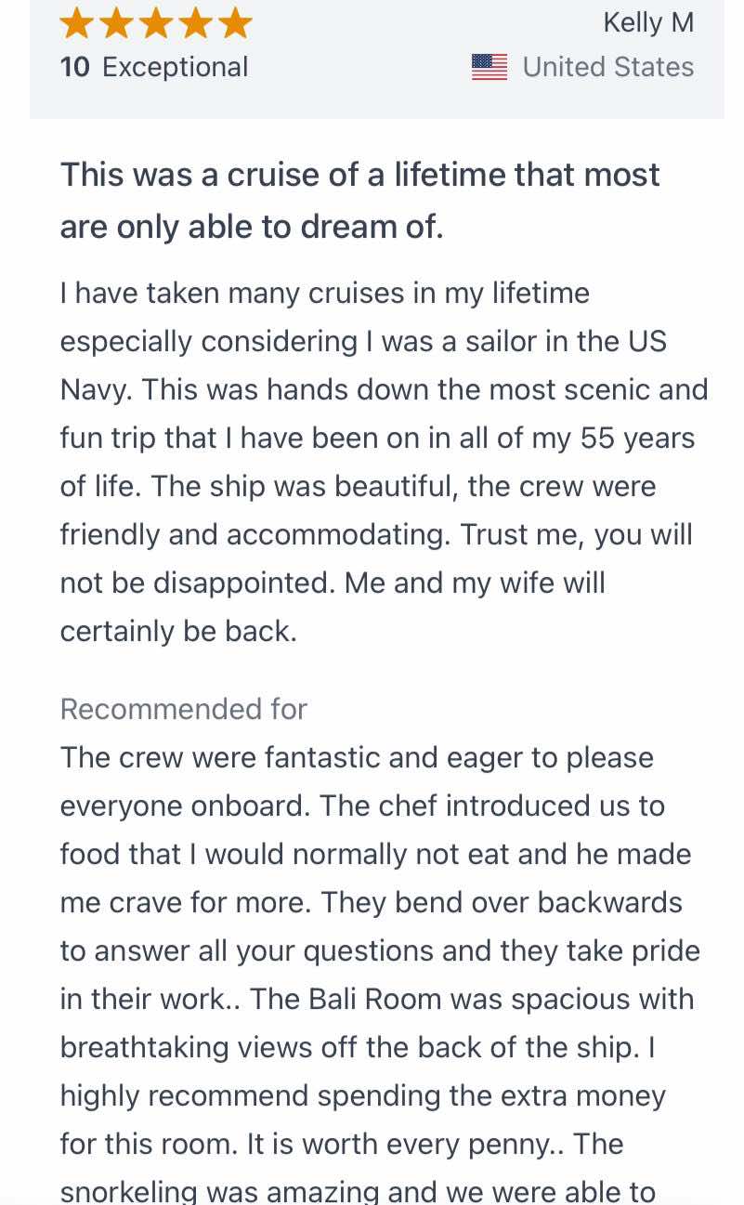This screenshot has height=1205, width=744.
Task: Click the first orange rating star
Action: [76, 22]
